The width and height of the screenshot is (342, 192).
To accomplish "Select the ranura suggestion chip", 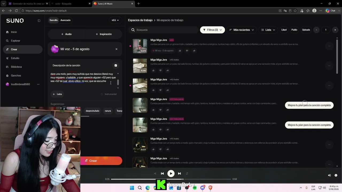I will pyautogui.click(x=108, y=111).
